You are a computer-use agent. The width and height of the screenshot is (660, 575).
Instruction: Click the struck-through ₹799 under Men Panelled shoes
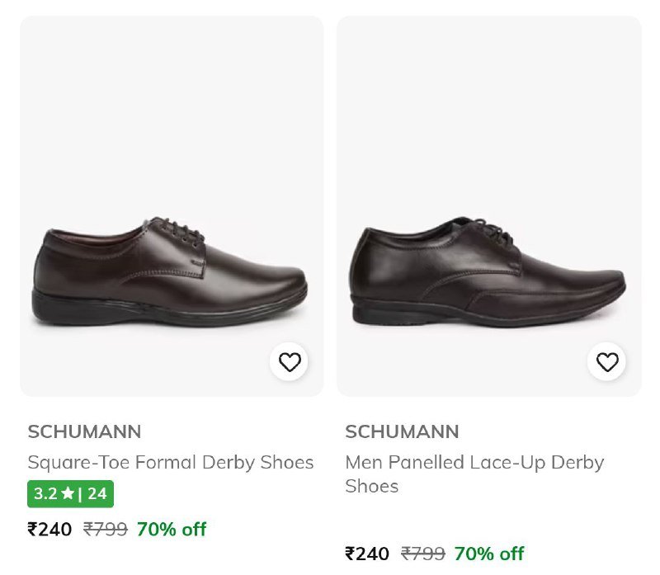[423, 554]
